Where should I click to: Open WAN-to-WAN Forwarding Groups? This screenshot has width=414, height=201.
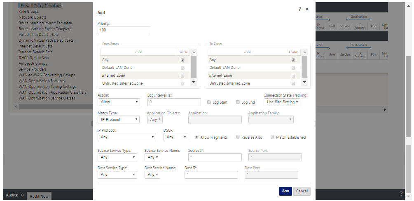click(47, 75)
